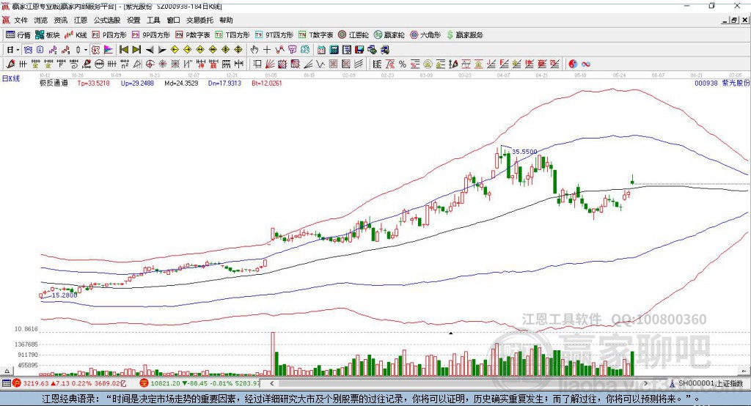Open the 六角形 hexagon tool
751x406 pixels.
tap(425, 35)
